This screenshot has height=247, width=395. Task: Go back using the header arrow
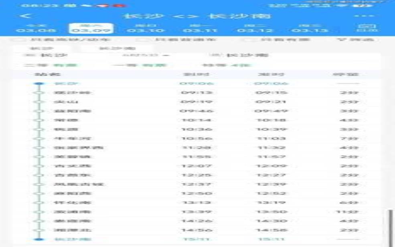tap(26, 16)
